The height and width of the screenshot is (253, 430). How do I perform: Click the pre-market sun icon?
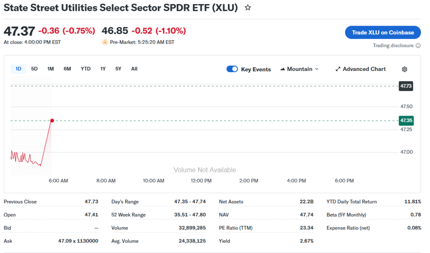click(x=105, y=42)
